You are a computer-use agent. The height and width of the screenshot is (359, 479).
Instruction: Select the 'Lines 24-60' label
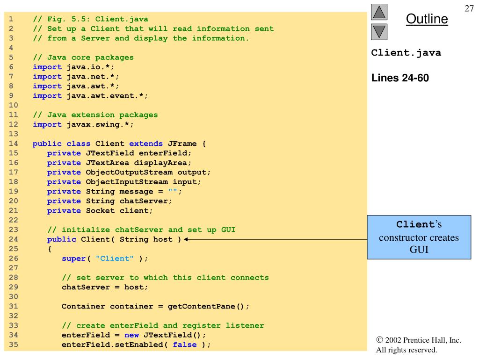(x=400, y=78)
